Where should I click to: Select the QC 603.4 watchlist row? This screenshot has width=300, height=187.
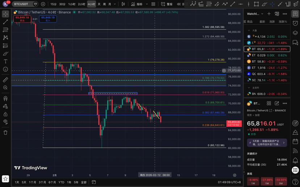tap(267, 74)
